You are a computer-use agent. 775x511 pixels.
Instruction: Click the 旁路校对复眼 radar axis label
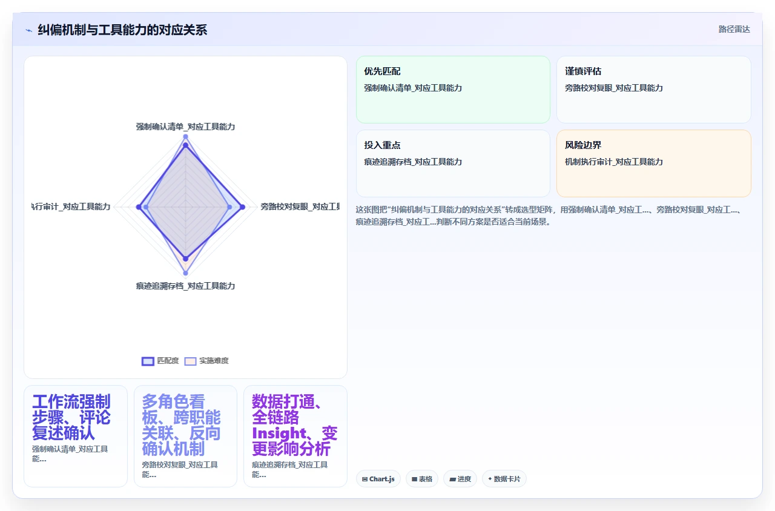click(x=300, y=206)
